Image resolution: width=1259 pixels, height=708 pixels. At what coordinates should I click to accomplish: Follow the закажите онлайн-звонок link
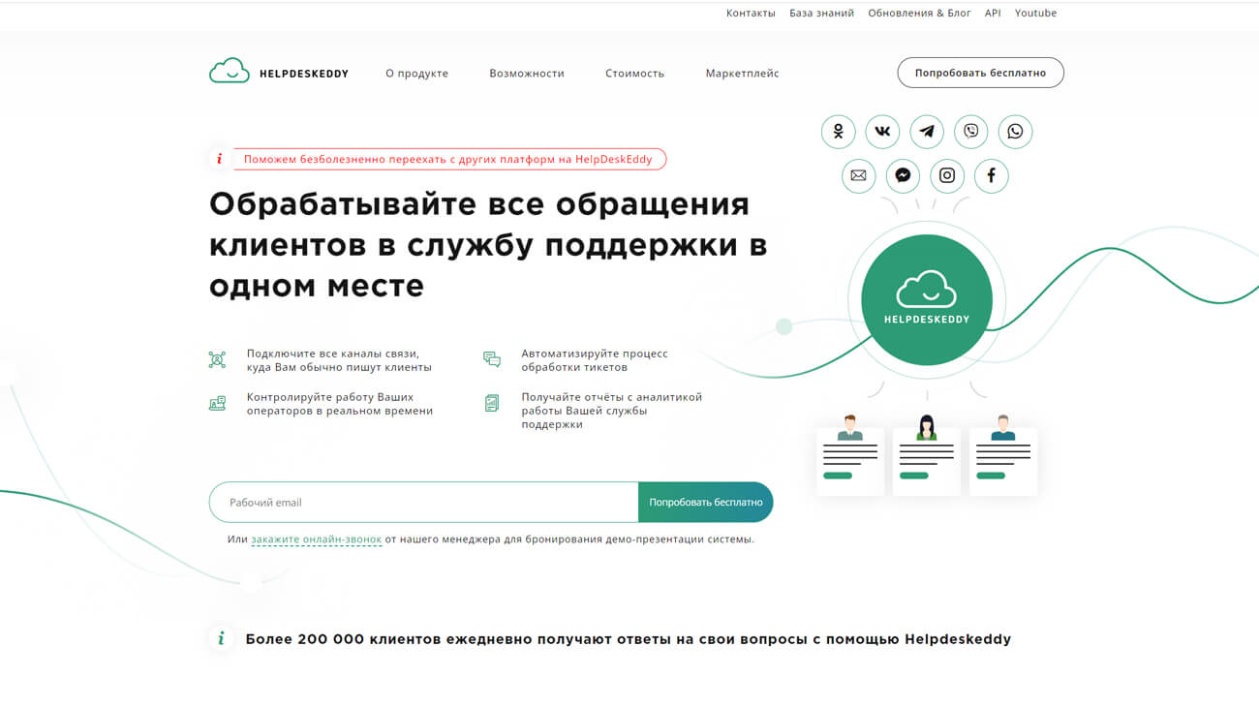(x=318, y=538)
